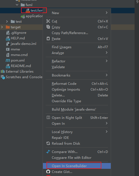Click the Maven pom.xml icon
This screenshot has height=176, width=139.
(8, 60)
